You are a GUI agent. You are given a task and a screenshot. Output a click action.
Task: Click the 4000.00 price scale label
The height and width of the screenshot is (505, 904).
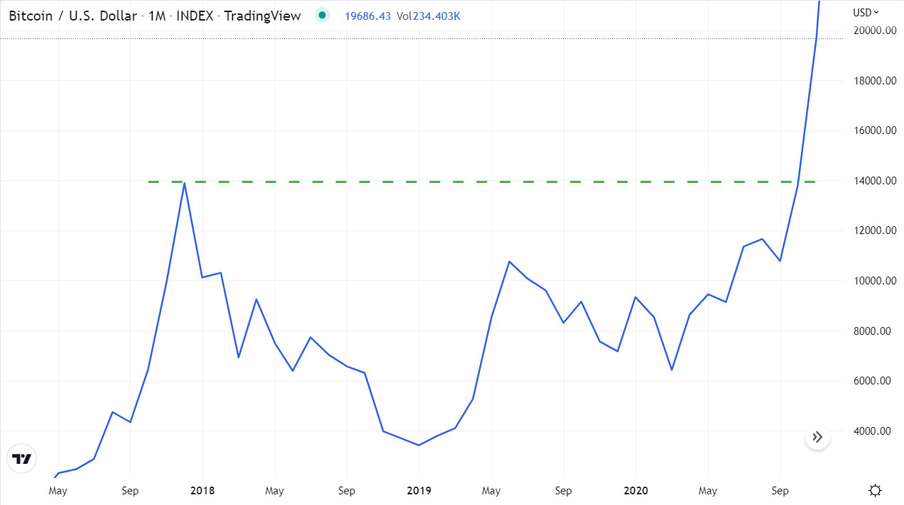pyautogui.click(x=873, y=431)
